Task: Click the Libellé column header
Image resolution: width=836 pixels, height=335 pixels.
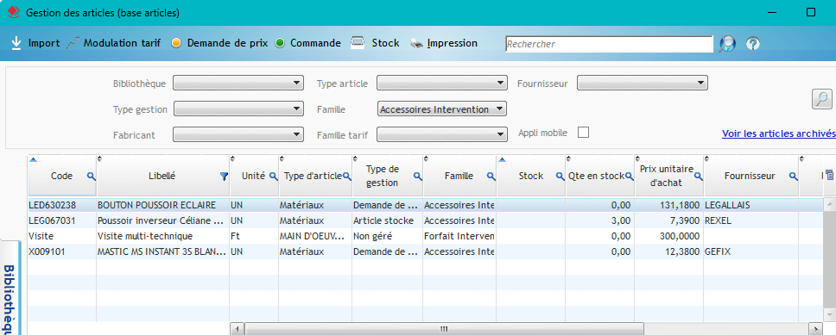Action: tap(163, 176)
